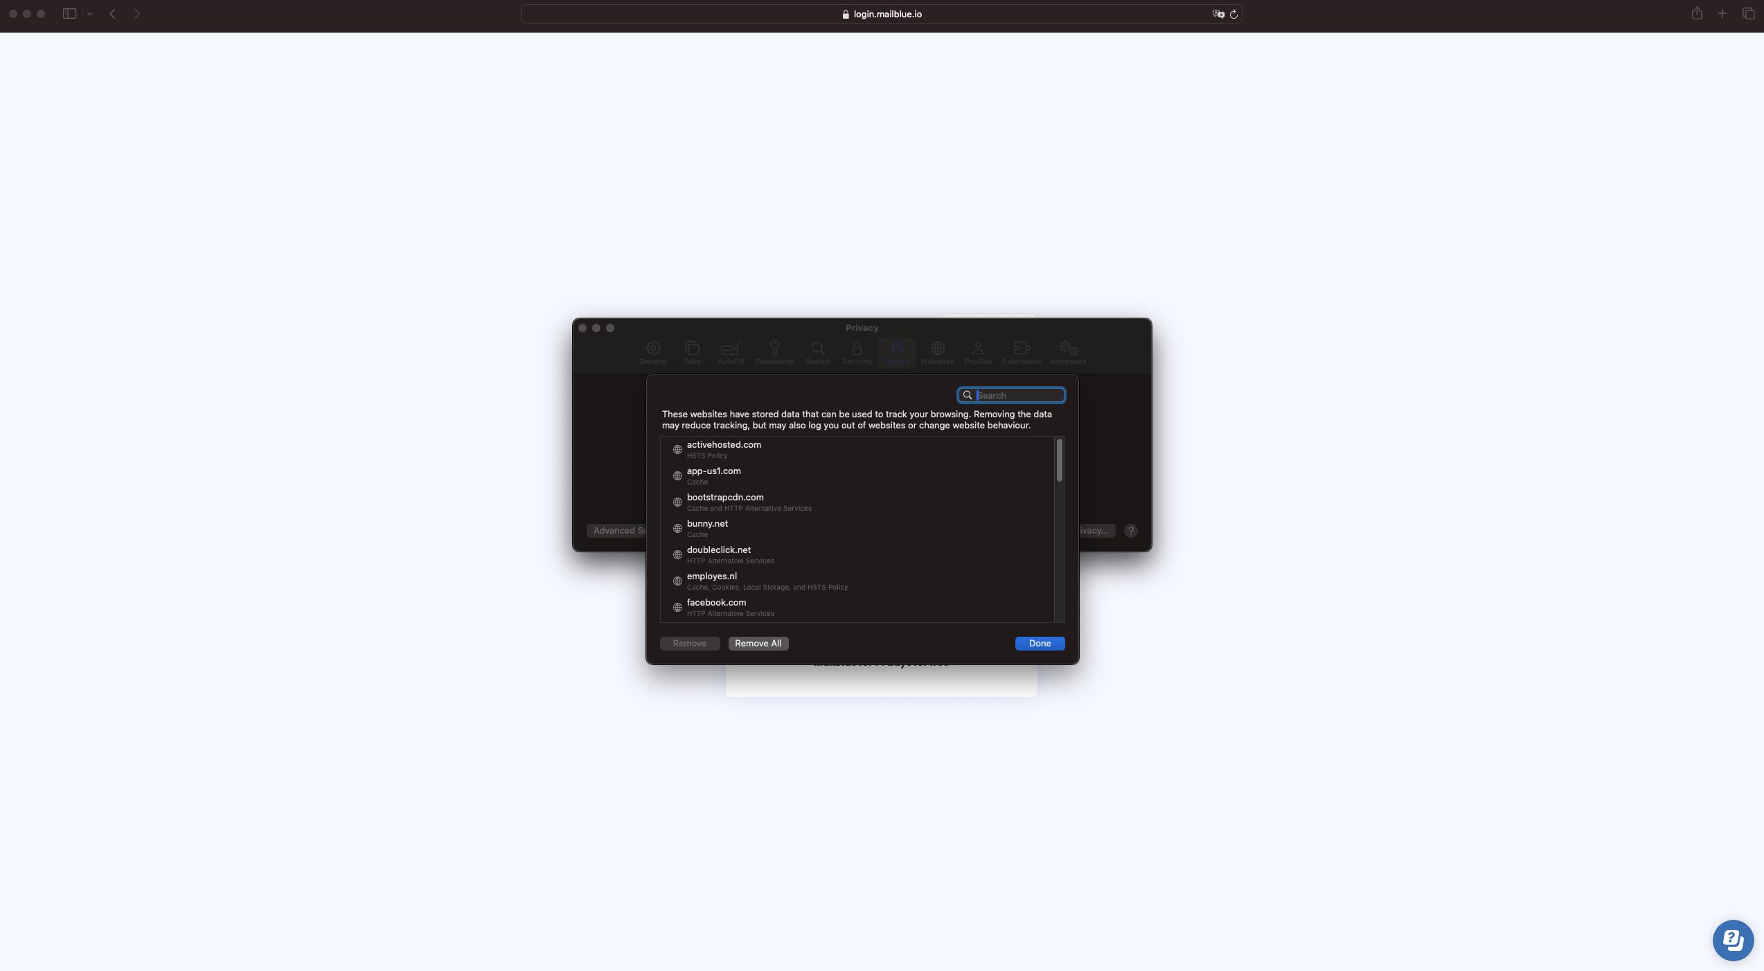Open Passwords settings tab

774,353
